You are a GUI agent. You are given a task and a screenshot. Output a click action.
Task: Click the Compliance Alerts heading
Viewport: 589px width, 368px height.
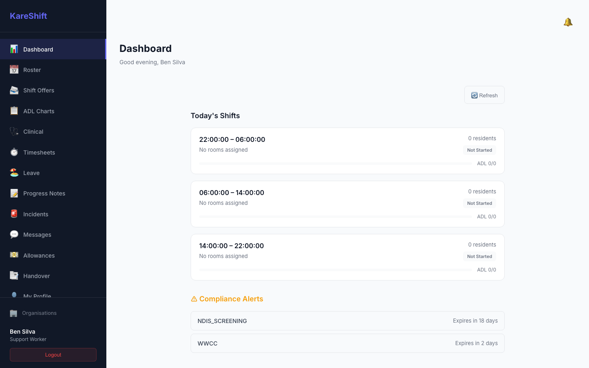(227, 299)
